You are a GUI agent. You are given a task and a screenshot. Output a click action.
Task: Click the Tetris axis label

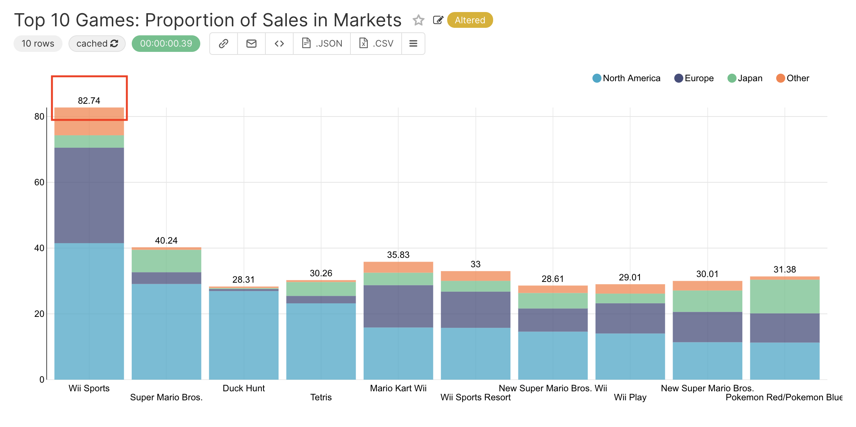tap(321, 397)
